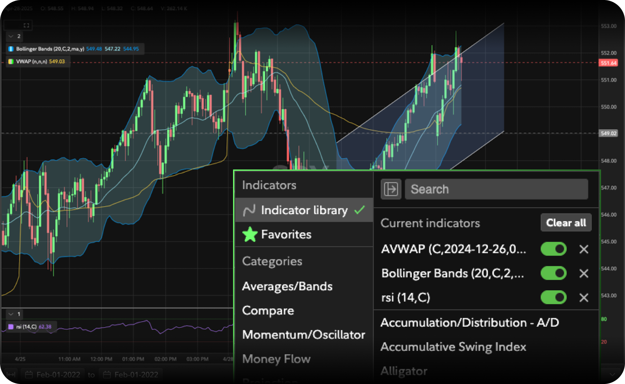
Task: Remove the rsi indicator with its X button
Action: (584, 298)
